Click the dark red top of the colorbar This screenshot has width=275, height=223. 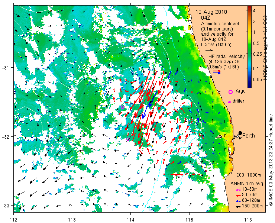tap(249, 8)
